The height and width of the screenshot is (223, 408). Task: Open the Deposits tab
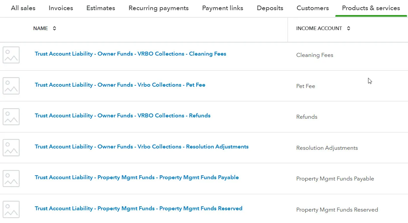point(270,8)
